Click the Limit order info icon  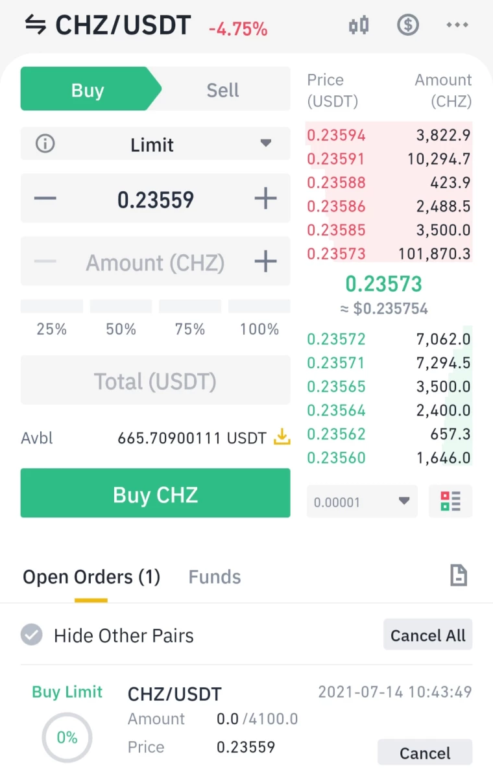(45, 144)
